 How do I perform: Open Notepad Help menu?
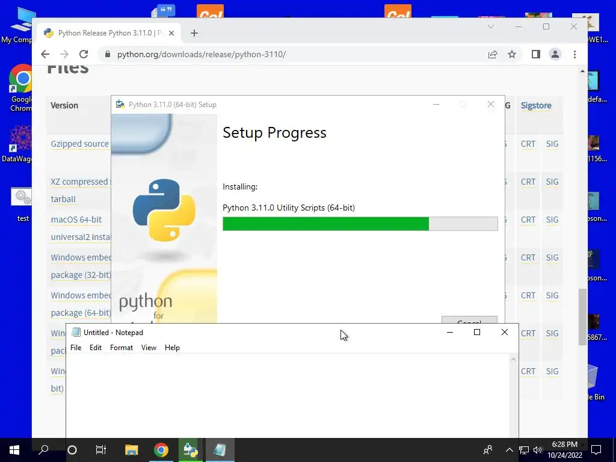172,348
